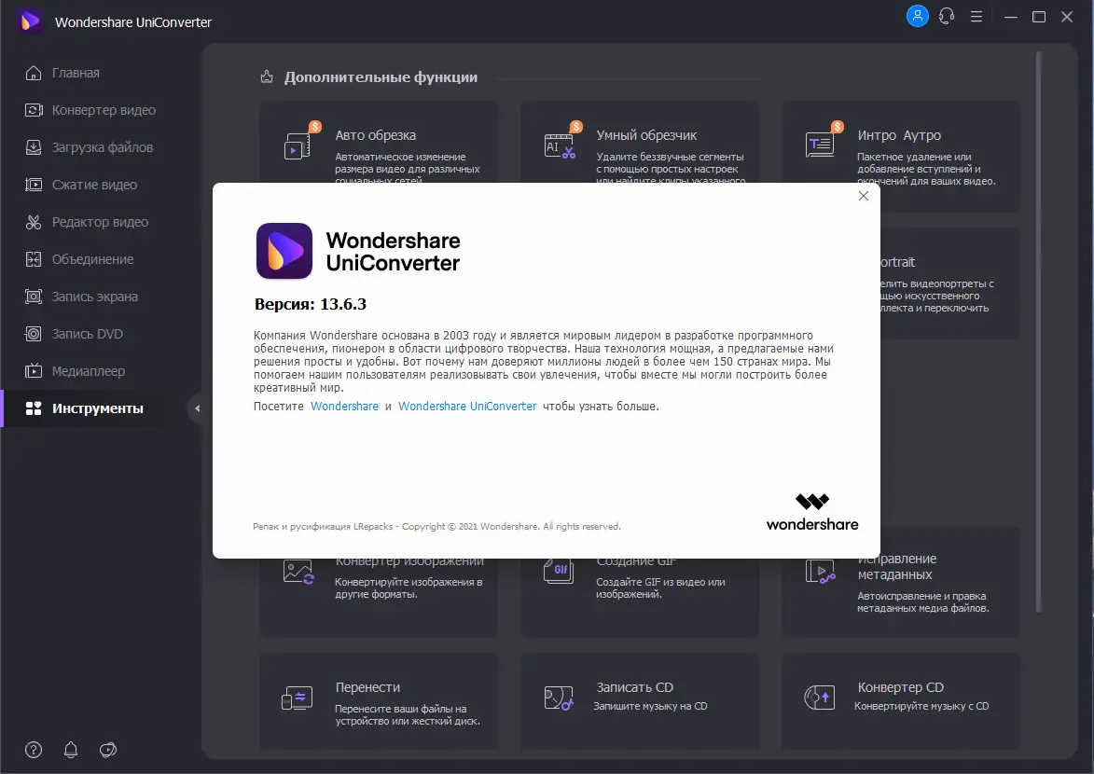This screenshot has height=774, width=1094.
Task: Open support via the headset icon
Action: (946, 16)
